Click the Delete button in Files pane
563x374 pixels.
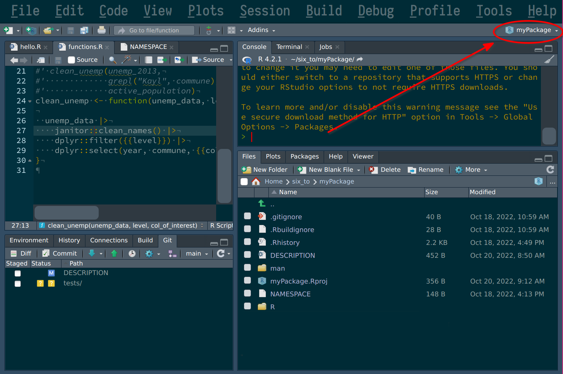pos(385,170)
